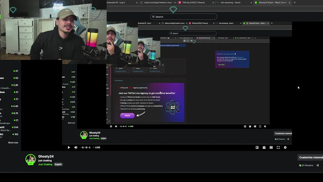The image size is (323, 182).
Task: Click the nested Customize channel button
Action: tap(283, 133)
